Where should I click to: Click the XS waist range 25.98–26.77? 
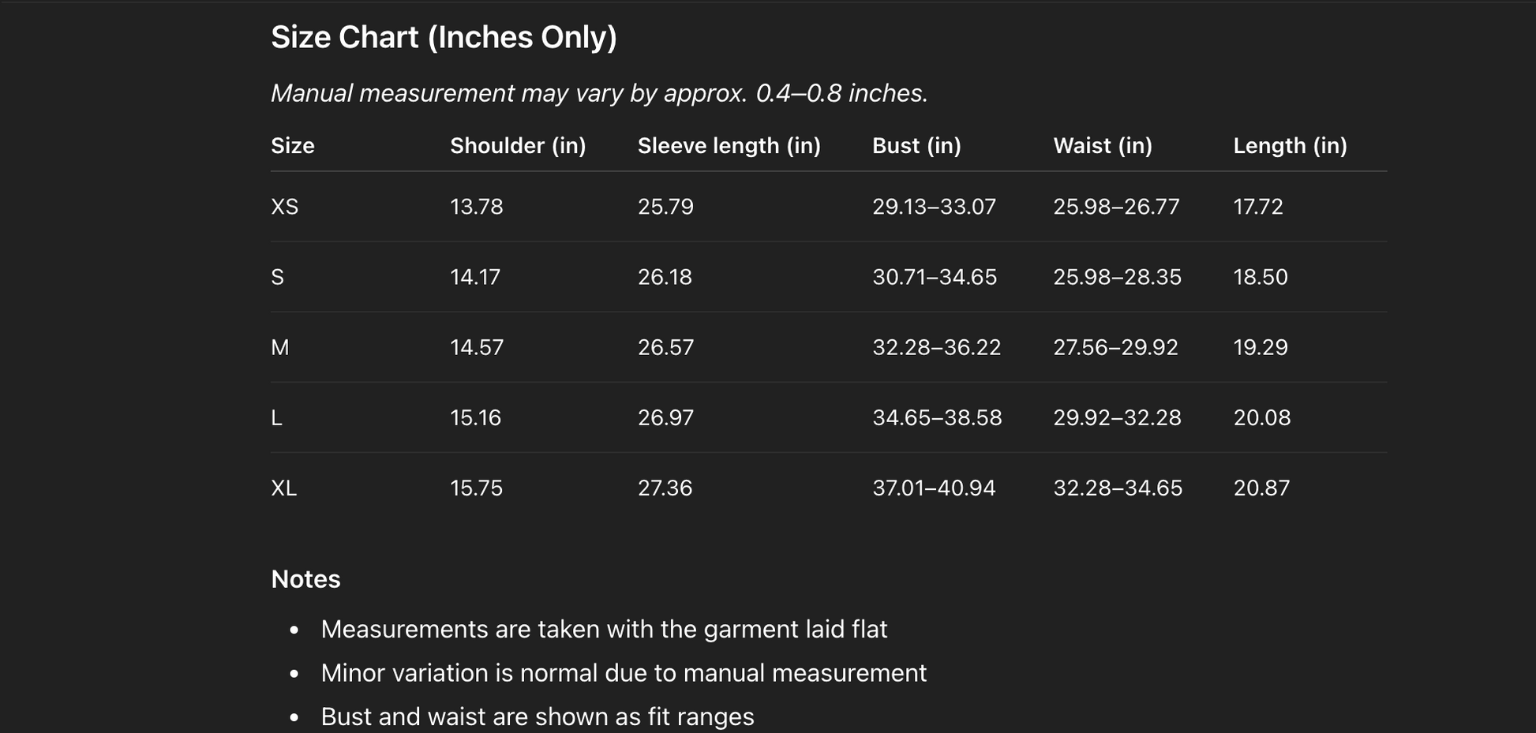click(1116, 207)
